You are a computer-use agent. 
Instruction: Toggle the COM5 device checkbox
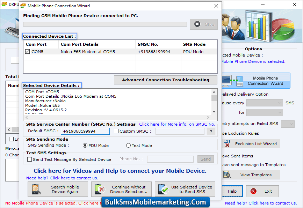coord(28,52)
